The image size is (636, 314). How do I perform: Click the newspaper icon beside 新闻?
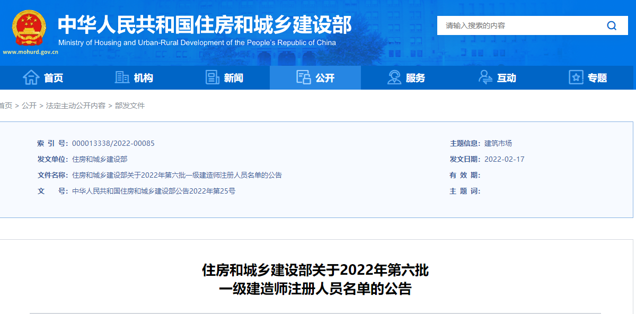point(213,77)
